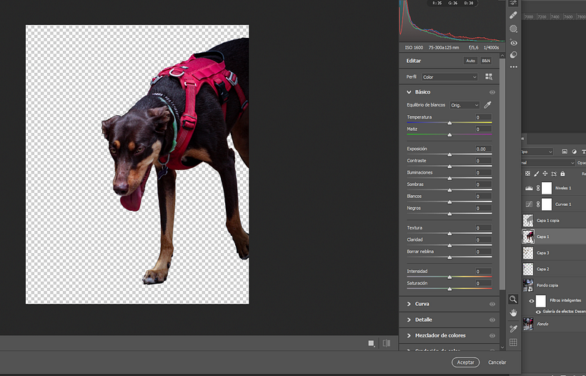Click link icon on Niveles 1 layer
Image resolution: width=586 pixels, height=376 pixels.
[538, 188]
